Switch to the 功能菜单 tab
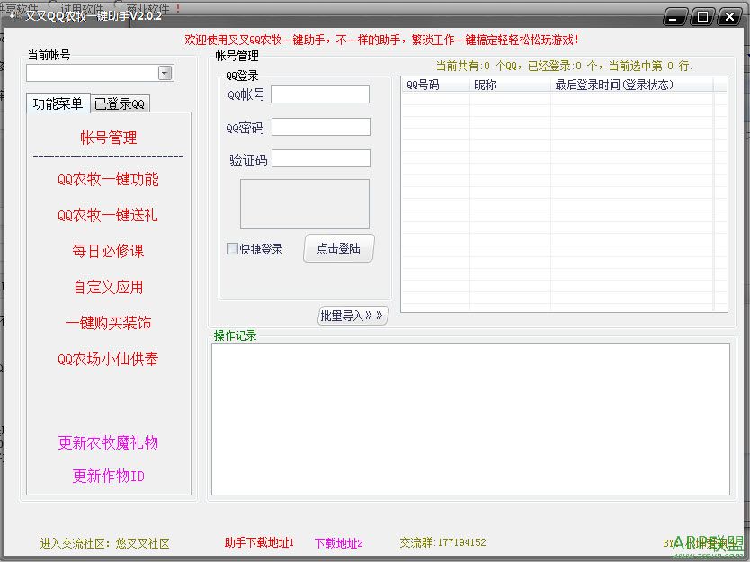The width and height of the screenshot is (750, 562). 58,103
